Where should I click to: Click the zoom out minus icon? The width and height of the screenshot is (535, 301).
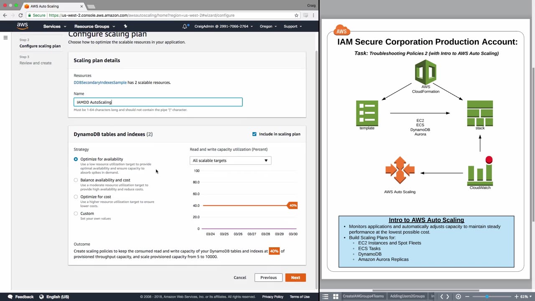pyautogui.click(x=467, y=296)
